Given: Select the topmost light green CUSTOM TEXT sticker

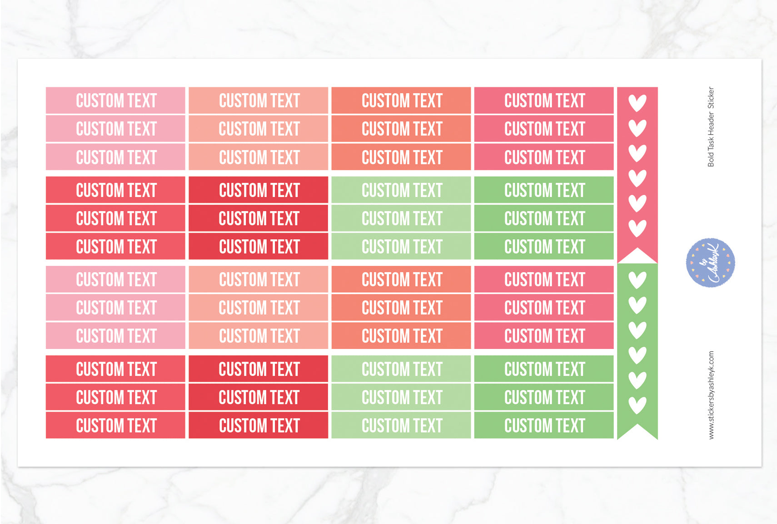Looking at the screenshot, I should [x=401, y=190].
